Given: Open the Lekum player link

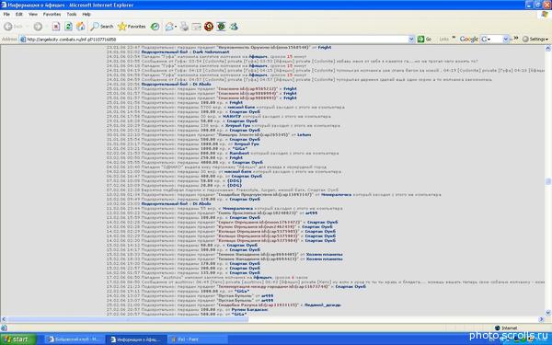Looking at the screenshot, I should pos(304,134).
